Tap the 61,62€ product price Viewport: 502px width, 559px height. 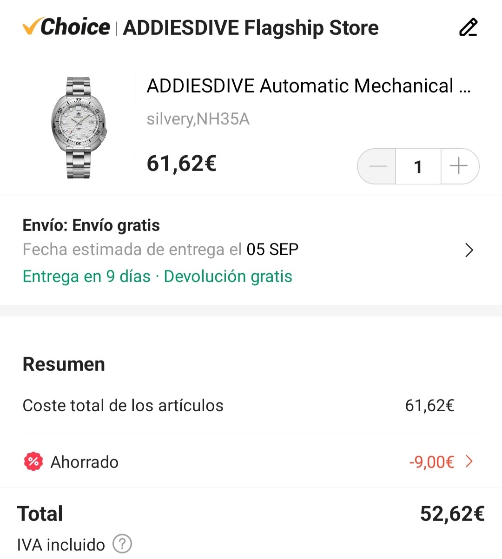(181, 164)
